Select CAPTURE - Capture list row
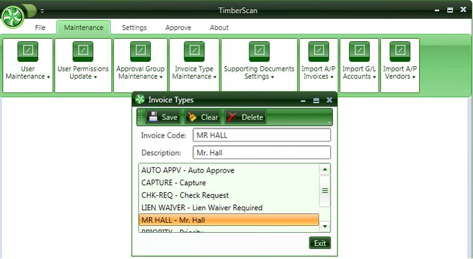 click(229, 183)
